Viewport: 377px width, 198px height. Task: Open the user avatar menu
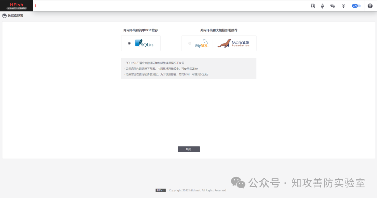[370, 6]
